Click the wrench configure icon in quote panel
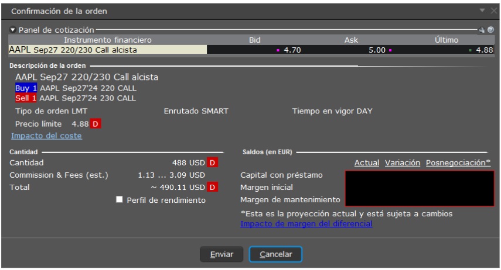The width and height of the screenshot is (501, 270). coord(482,30)
